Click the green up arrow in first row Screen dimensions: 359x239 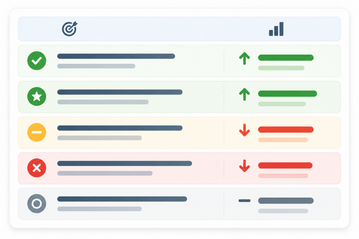click(244, 58)
